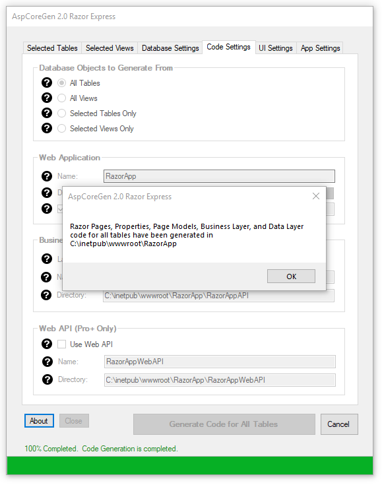This screenshot has height=485, width=382.
Task: Open help icon beside Use Web API
Action: [x=47, y=344]
